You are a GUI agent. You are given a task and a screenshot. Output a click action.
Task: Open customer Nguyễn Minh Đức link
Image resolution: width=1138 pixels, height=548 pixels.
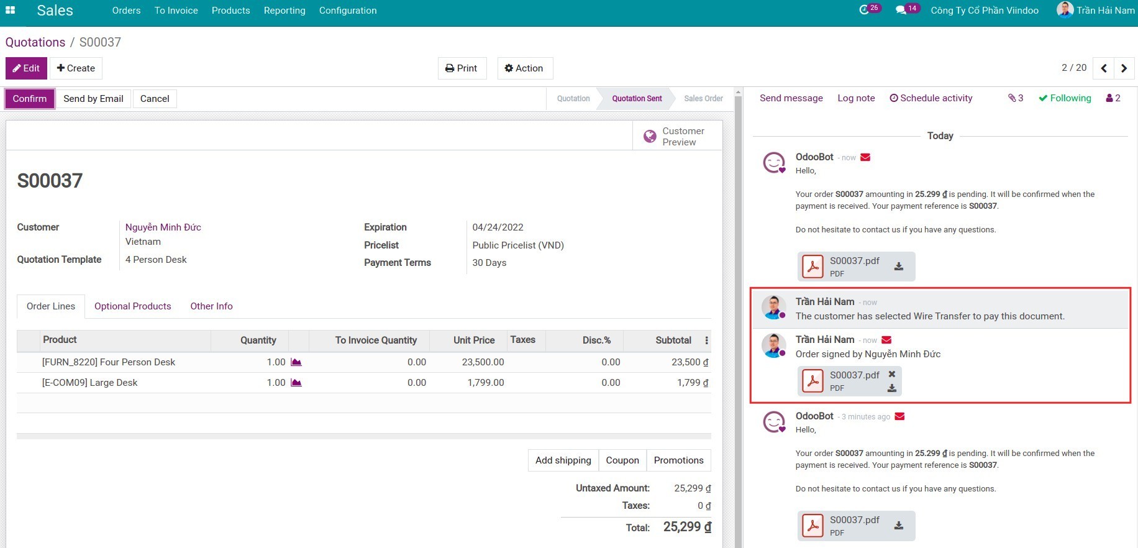[163, 227]
